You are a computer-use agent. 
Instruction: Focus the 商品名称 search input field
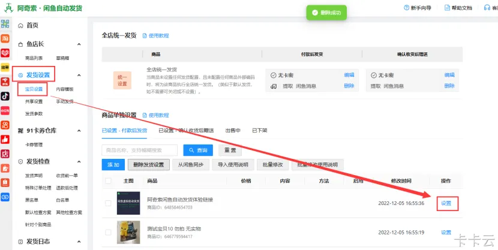pyautogui.click(x=139, y=150)
